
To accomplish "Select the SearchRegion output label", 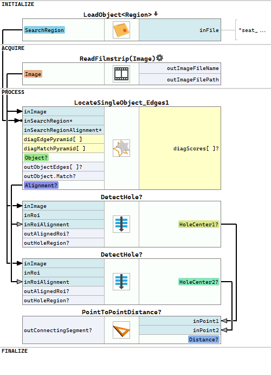I will (44, 30).
